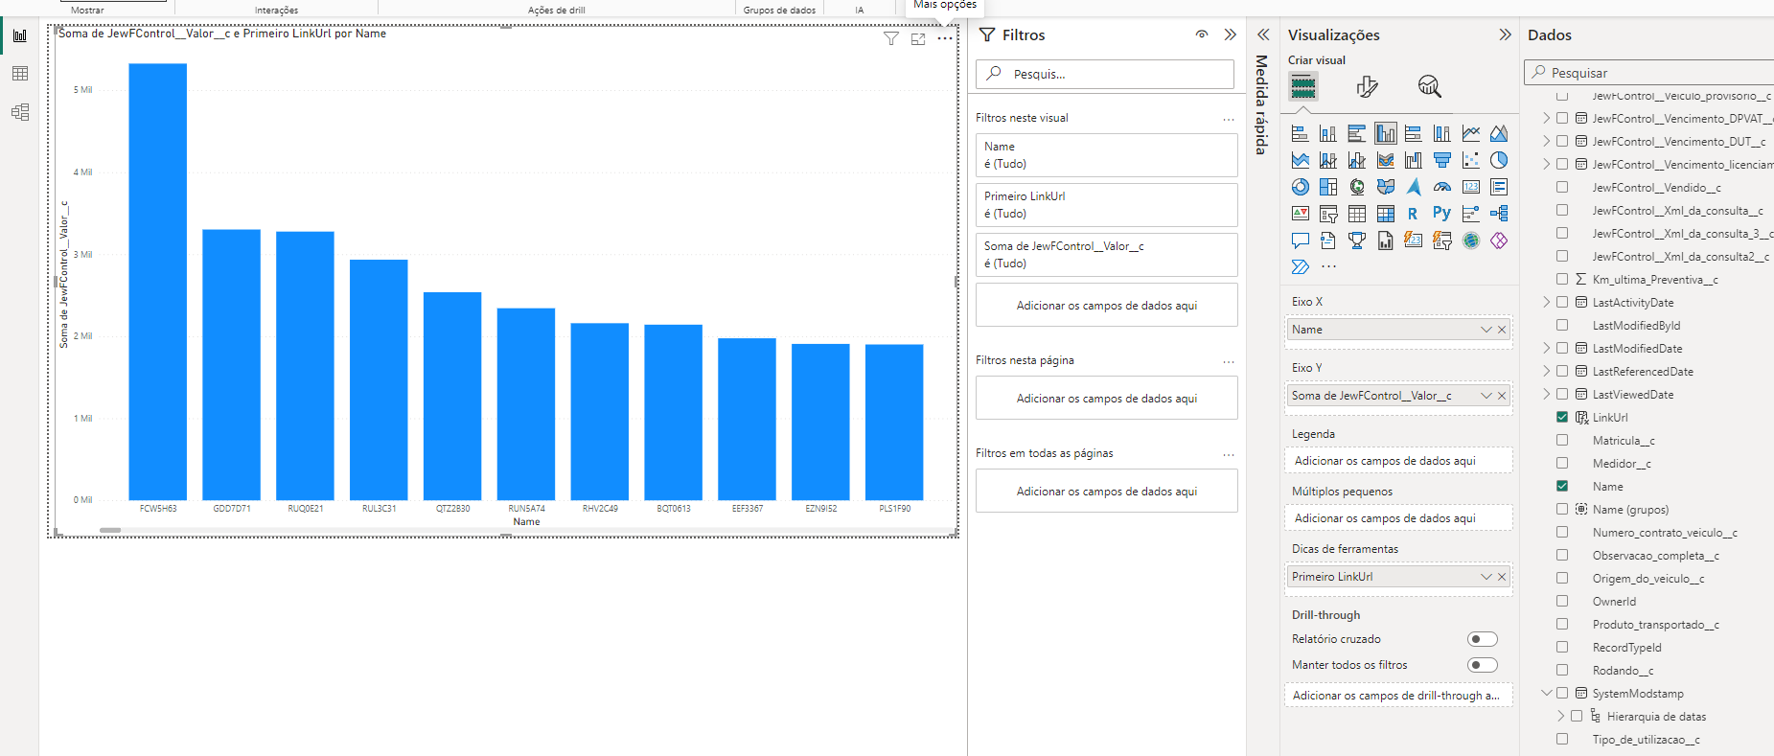Toggle Relatório cruzado switch
This screenshot has height=756, width=1774.
(x=1483, y=639)
